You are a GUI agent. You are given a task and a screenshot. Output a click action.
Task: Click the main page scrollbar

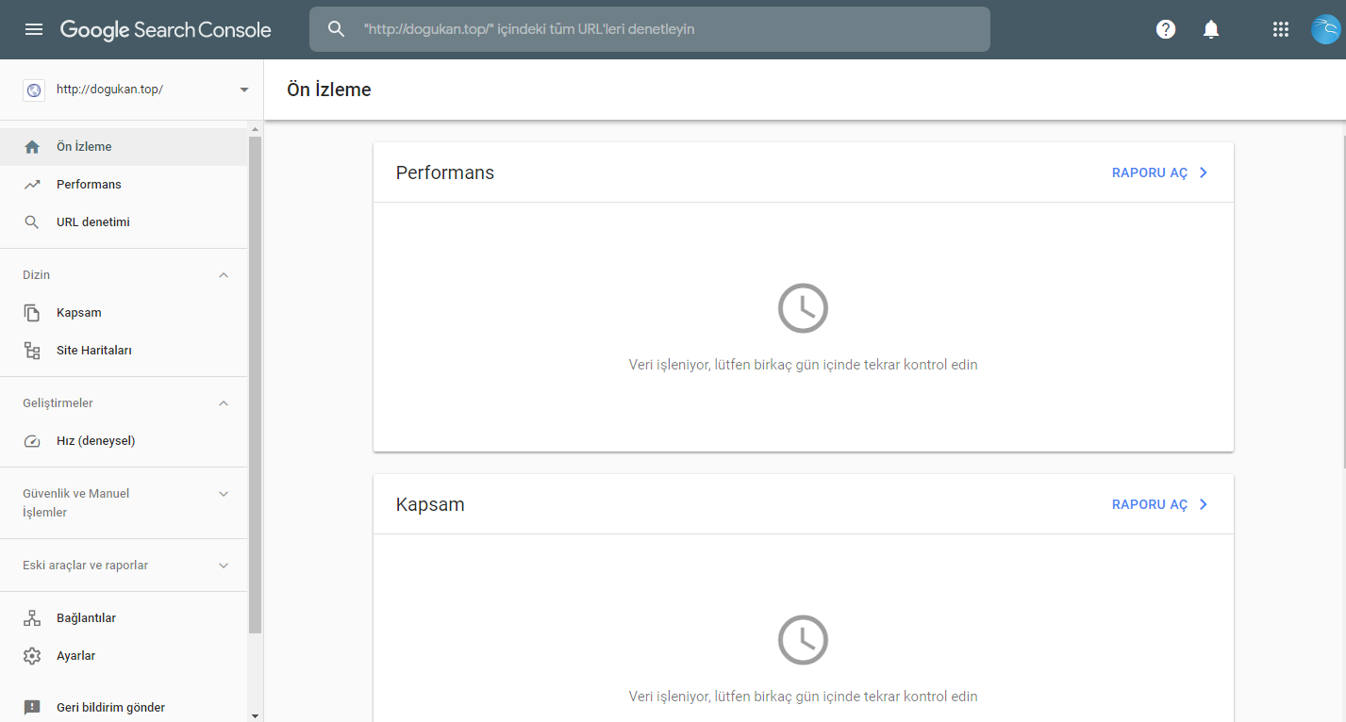[x=1343, y=302]
